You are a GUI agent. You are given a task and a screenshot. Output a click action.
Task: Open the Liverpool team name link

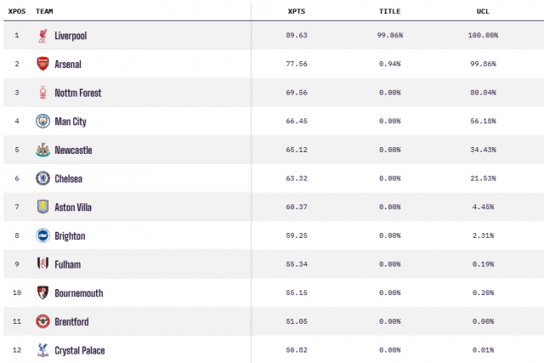[x=71, y=36]
